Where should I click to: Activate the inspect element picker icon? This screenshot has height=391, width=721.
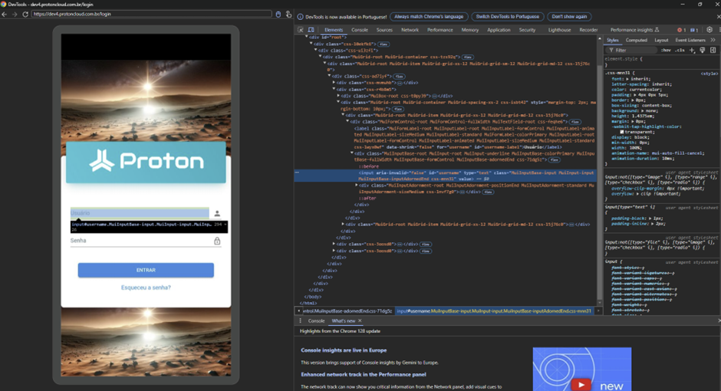tap(301, 30)
